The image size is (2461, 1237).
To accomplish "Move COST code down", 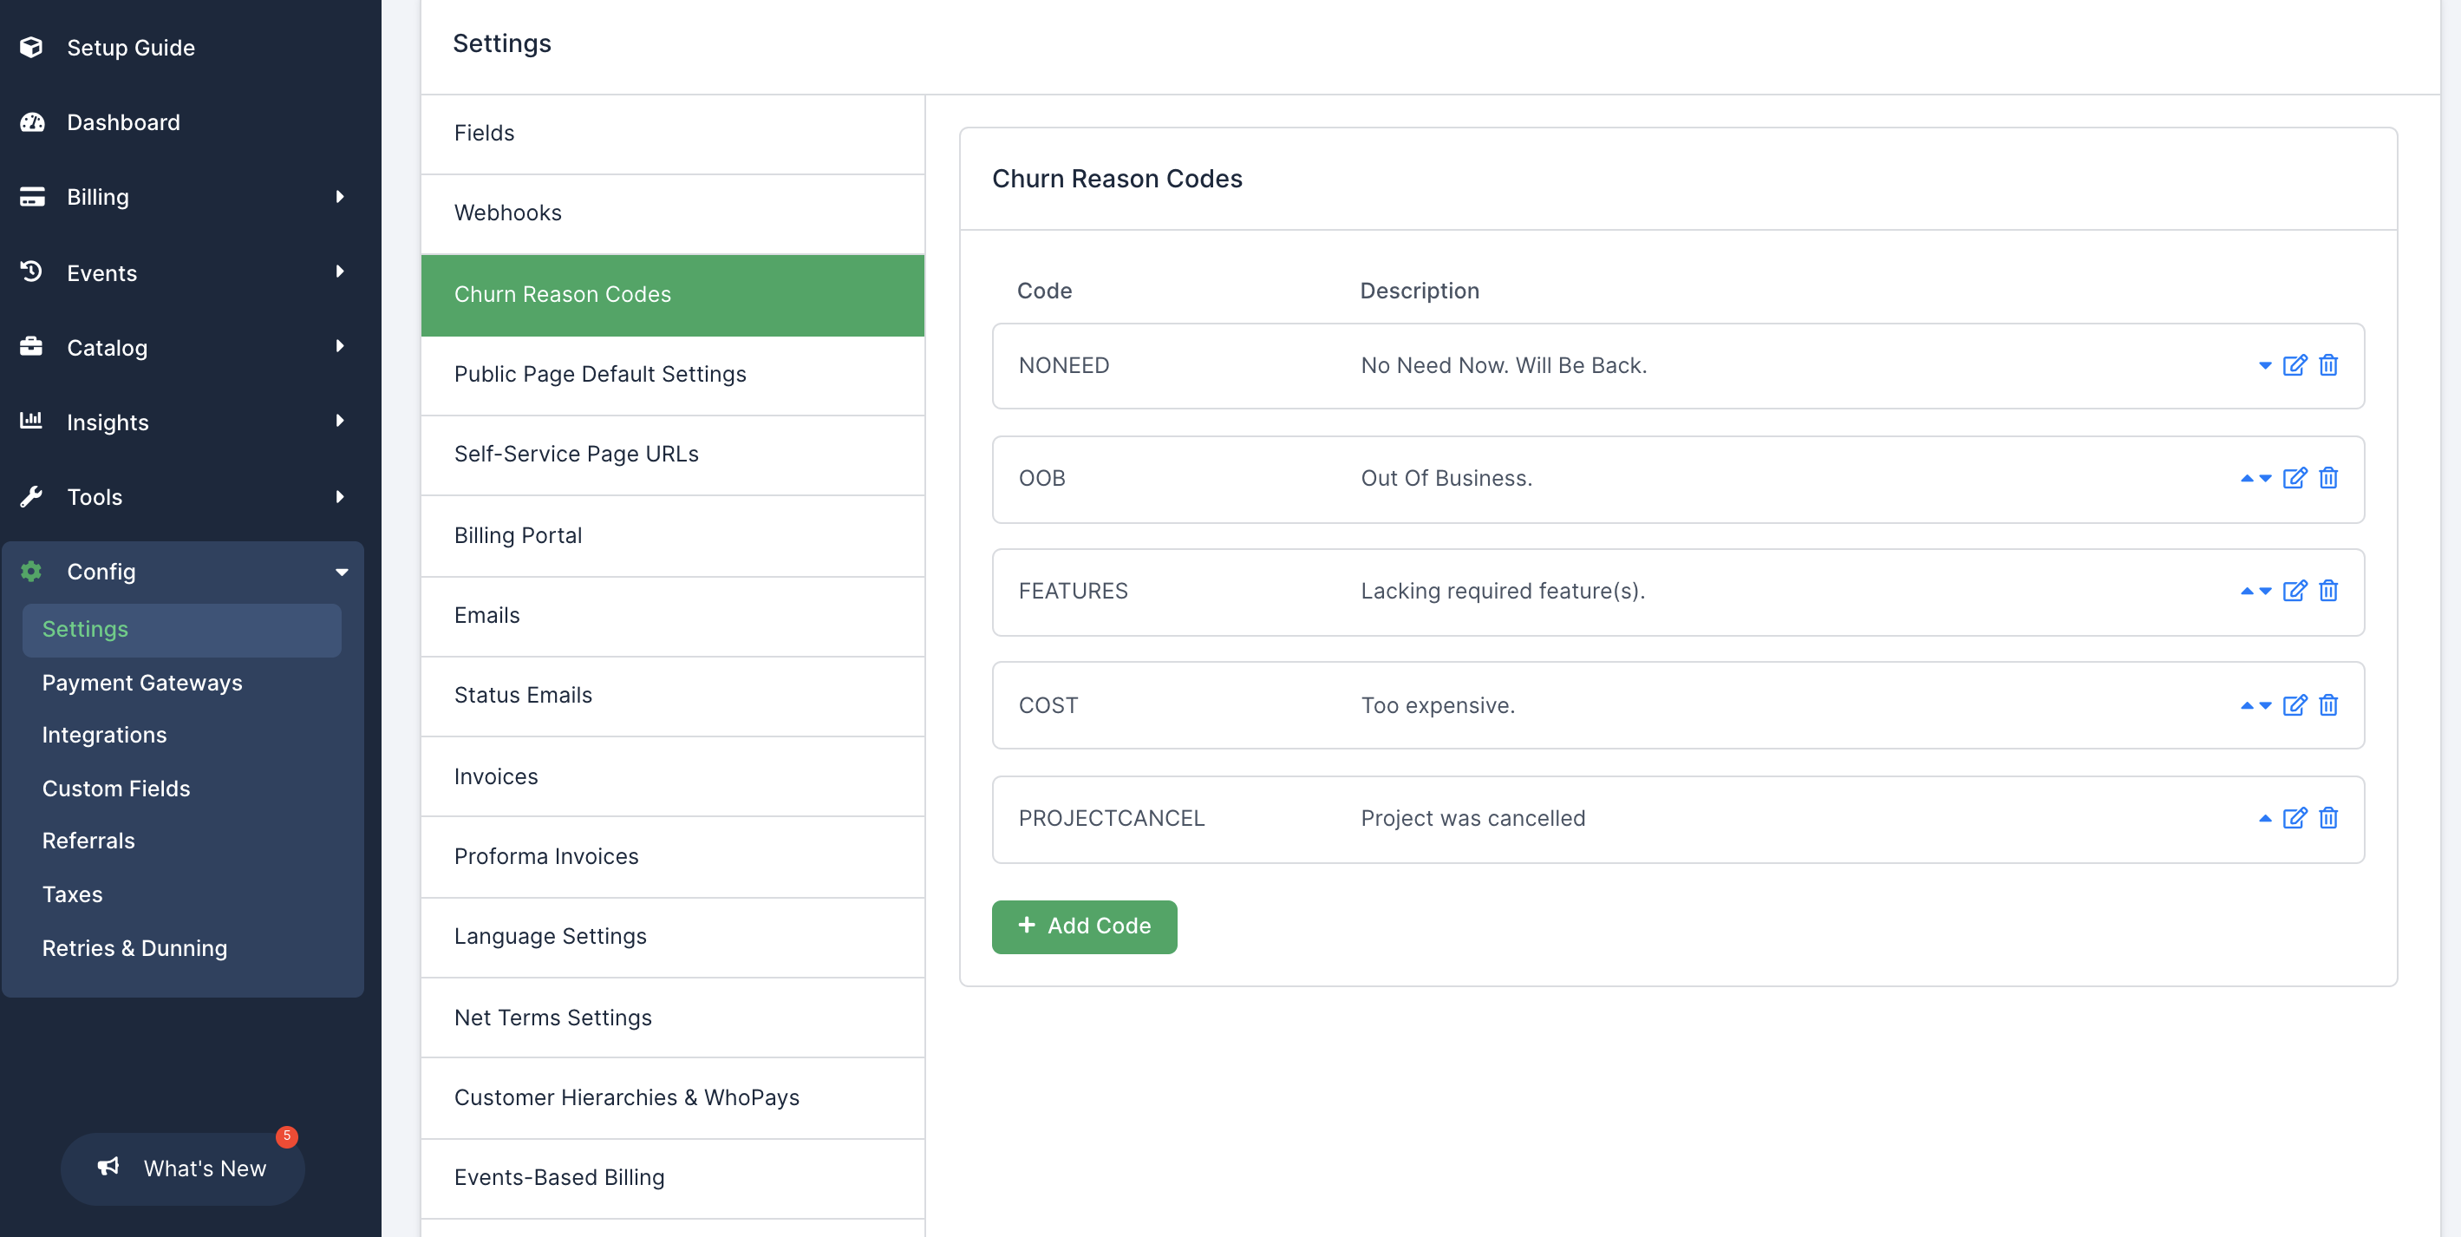I will [x=2265, y=705].
